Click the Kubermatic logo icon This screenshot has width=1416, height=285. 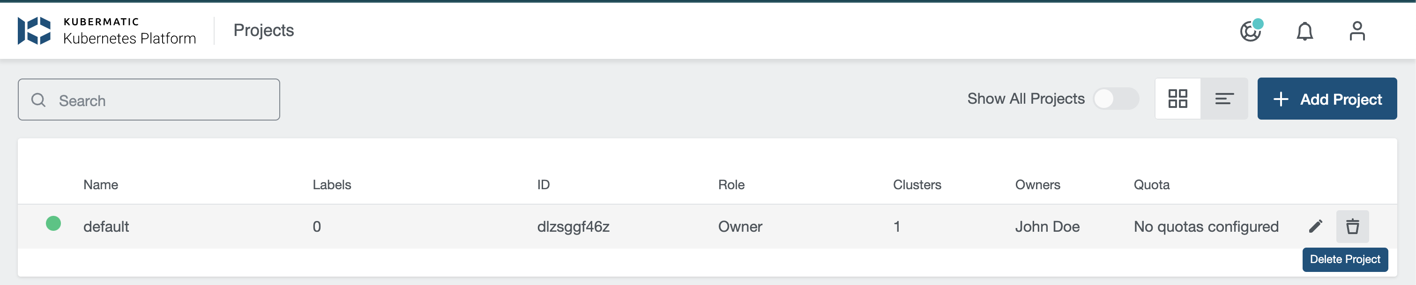[x=34, y=31]
